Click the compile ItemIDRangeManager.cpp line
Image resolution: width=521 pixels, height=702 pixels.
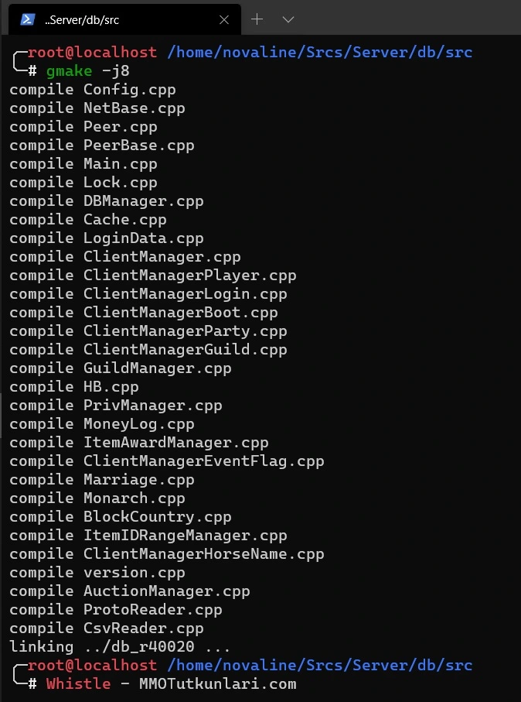click(x=148, y=536)
